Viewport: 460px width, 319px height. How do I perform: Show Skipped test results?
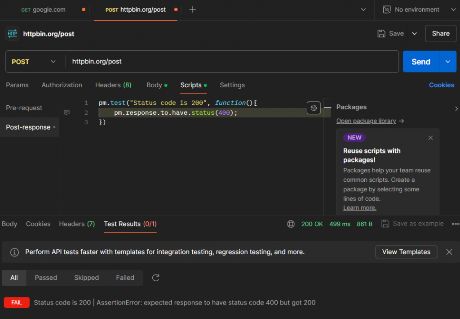(x=86, y=278)
